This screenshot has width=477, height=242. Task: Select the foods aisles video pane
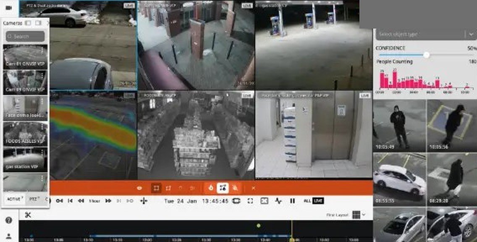pos(196,135)
